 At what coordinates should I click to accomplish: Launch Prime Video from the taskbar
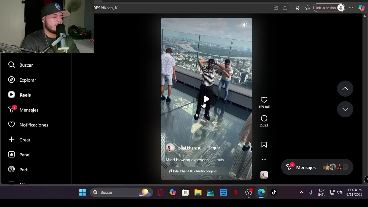coord(223,192)
